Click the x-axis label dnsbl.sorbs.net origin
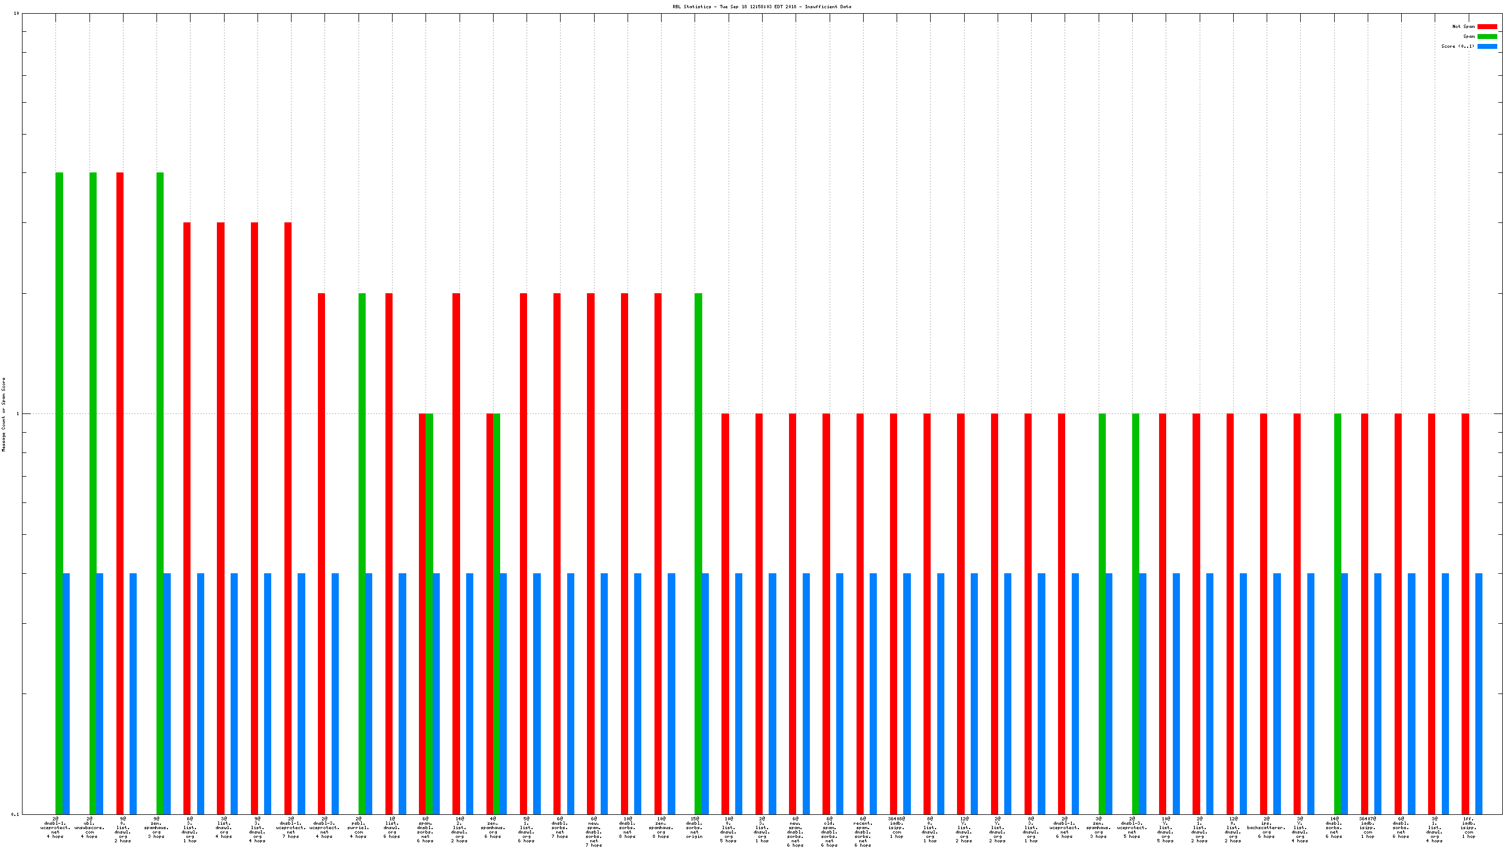Image resolution: width=1511 pixels, height=850 pixels. (x=695, y=827)
